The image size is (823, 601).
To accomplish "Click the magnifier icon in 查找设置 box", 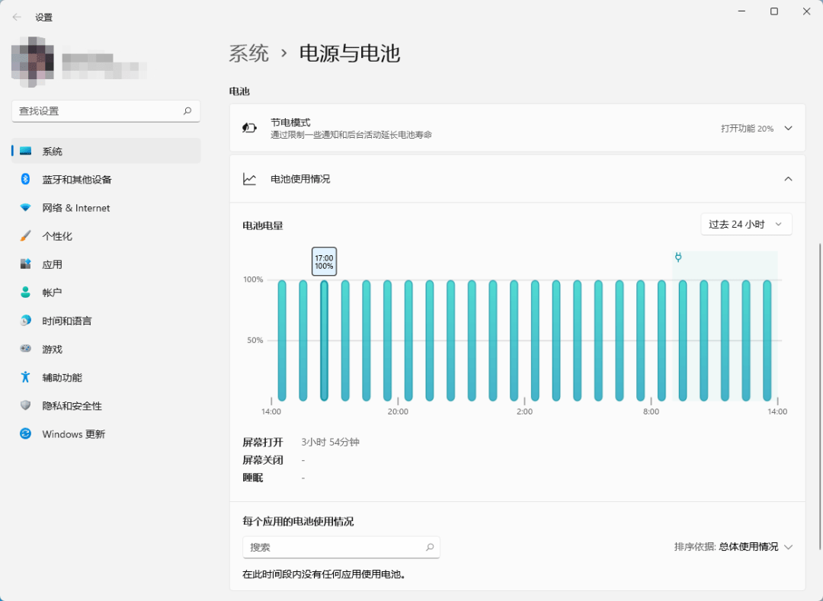I will coord(187,111).
